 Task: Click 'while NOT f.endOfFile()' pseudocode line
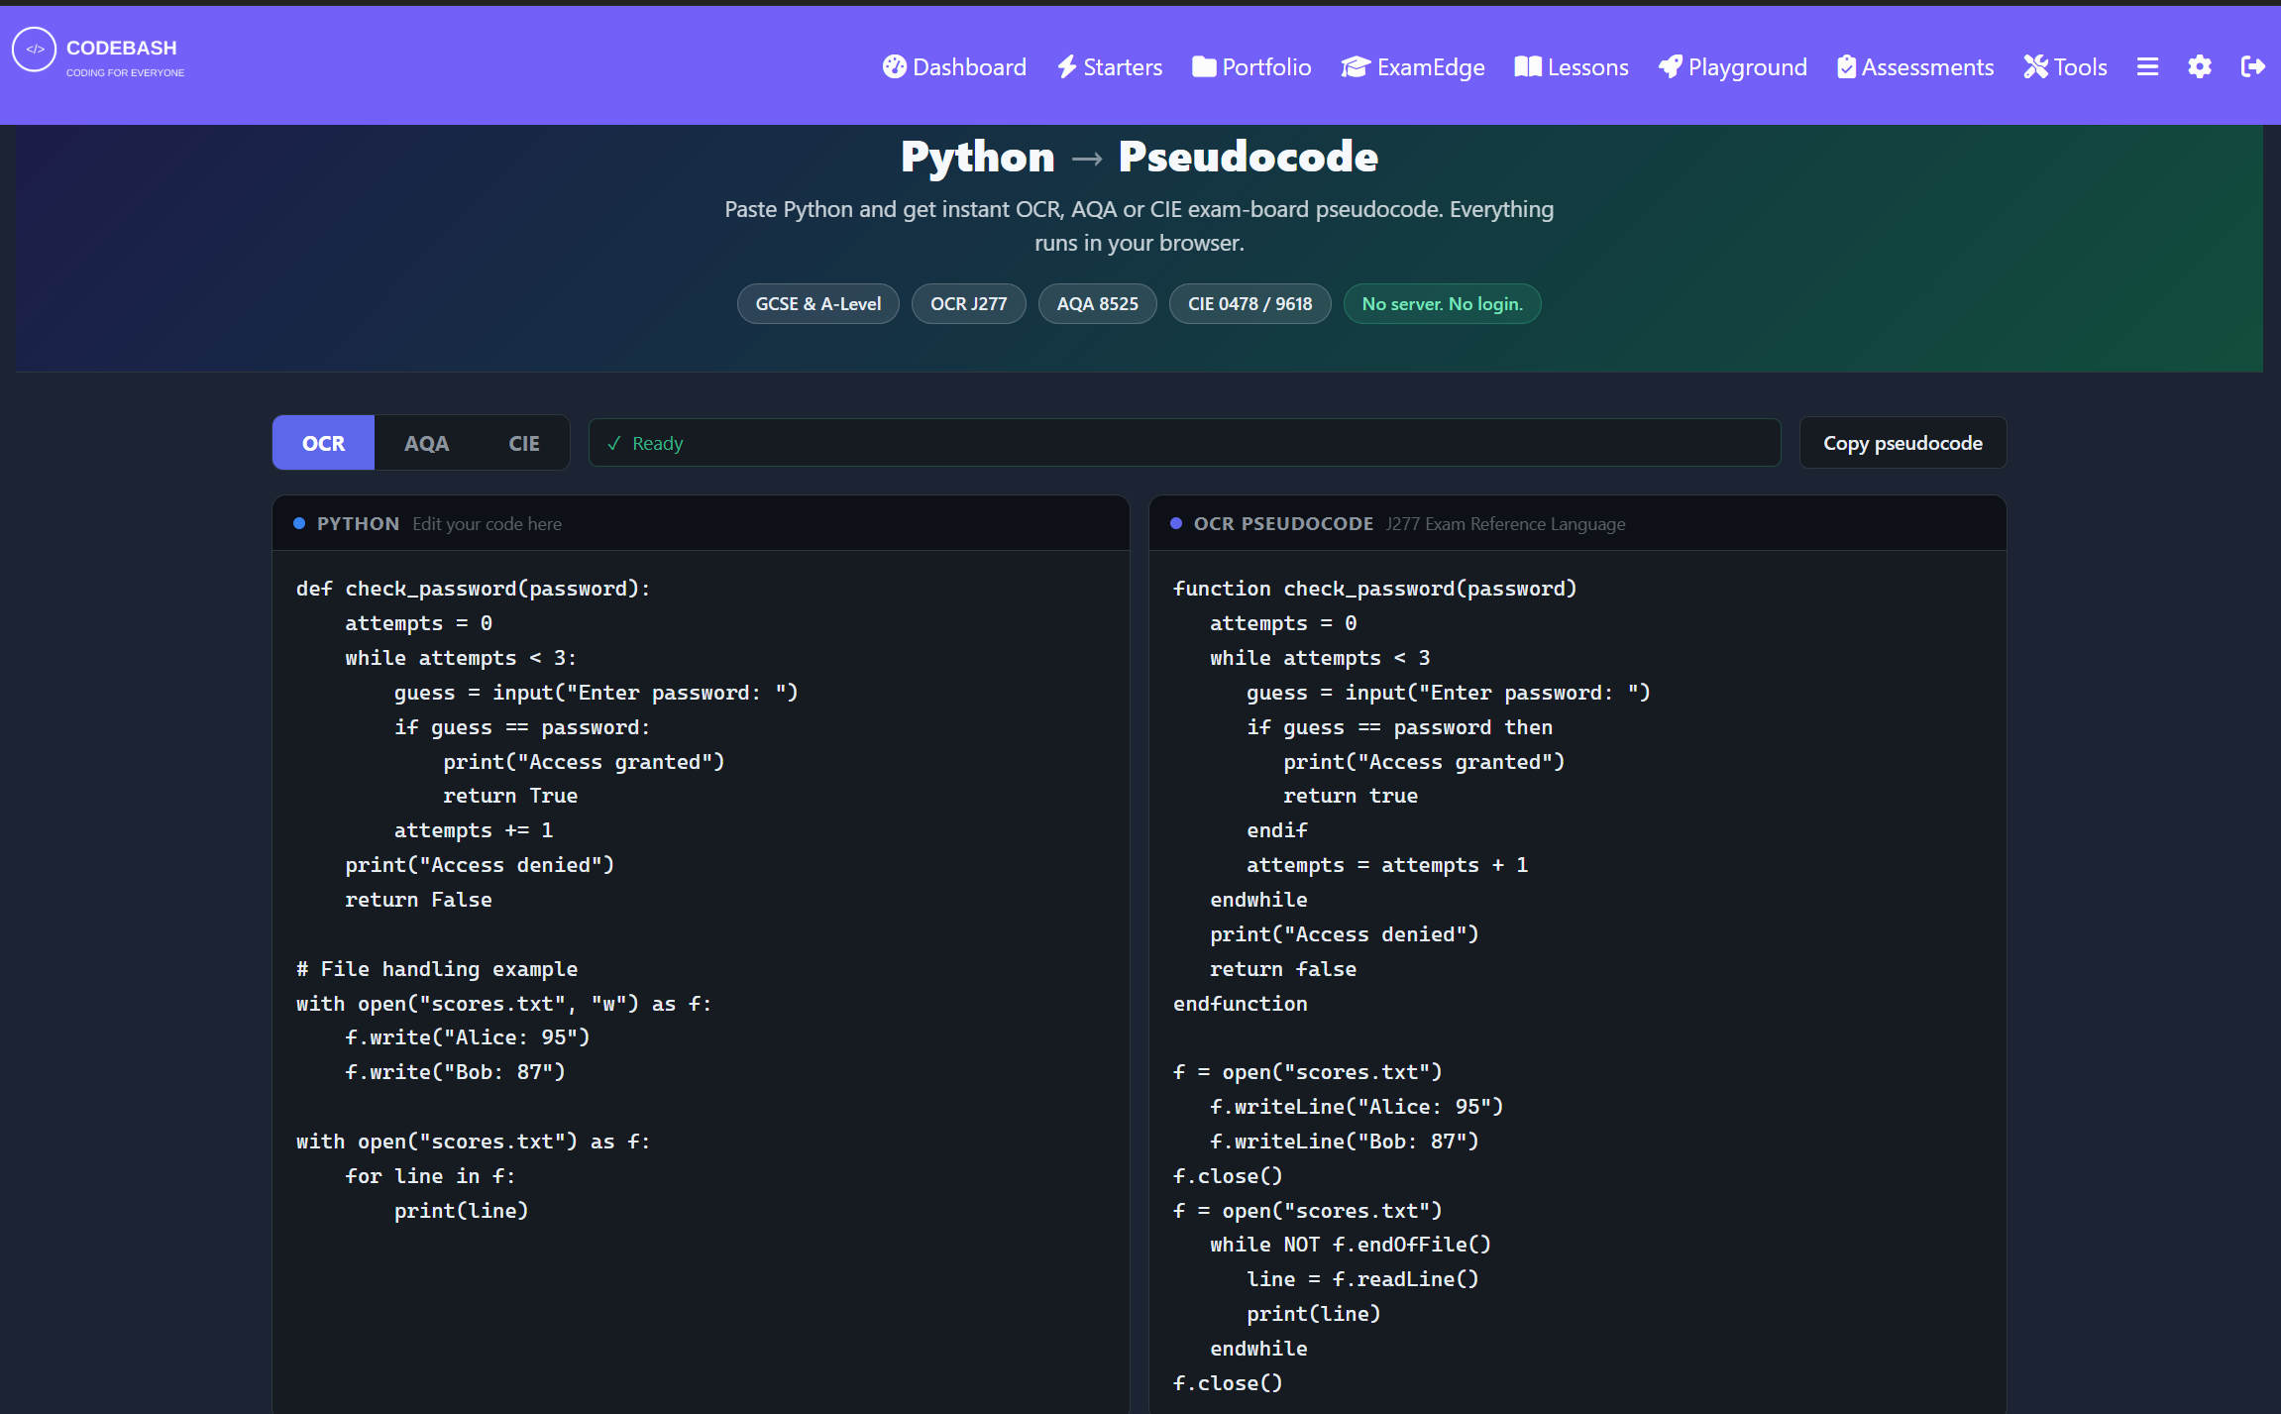click(x=1351, y=1245)
